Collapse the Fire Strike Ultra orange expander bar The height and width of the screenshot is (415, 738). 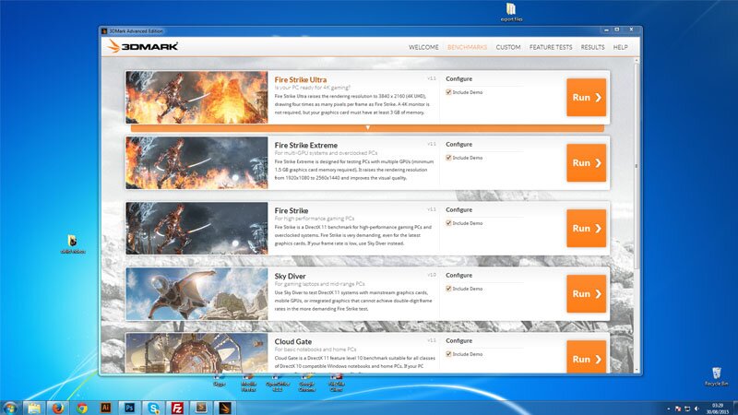[x=367, y=128]
